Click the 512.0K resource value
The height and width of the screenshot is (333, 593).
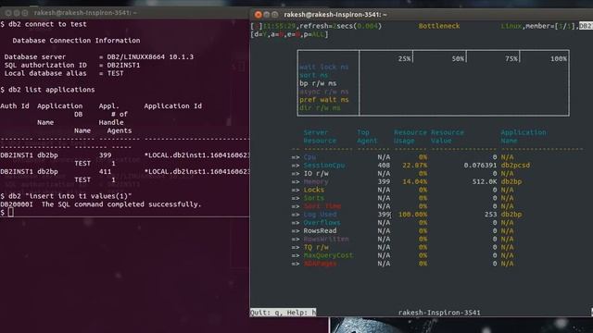(x=484, y=181)
